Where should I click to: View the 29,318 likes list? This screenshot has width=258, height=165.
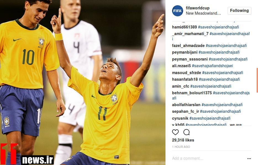tap(183, 140)
